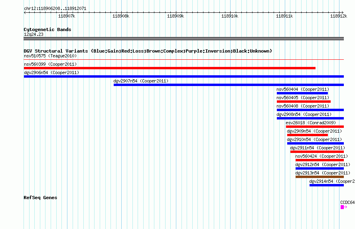355x229 pixels.
Task: Open the esv26018 (Conrad2009) label
Action: coord(311,123)
